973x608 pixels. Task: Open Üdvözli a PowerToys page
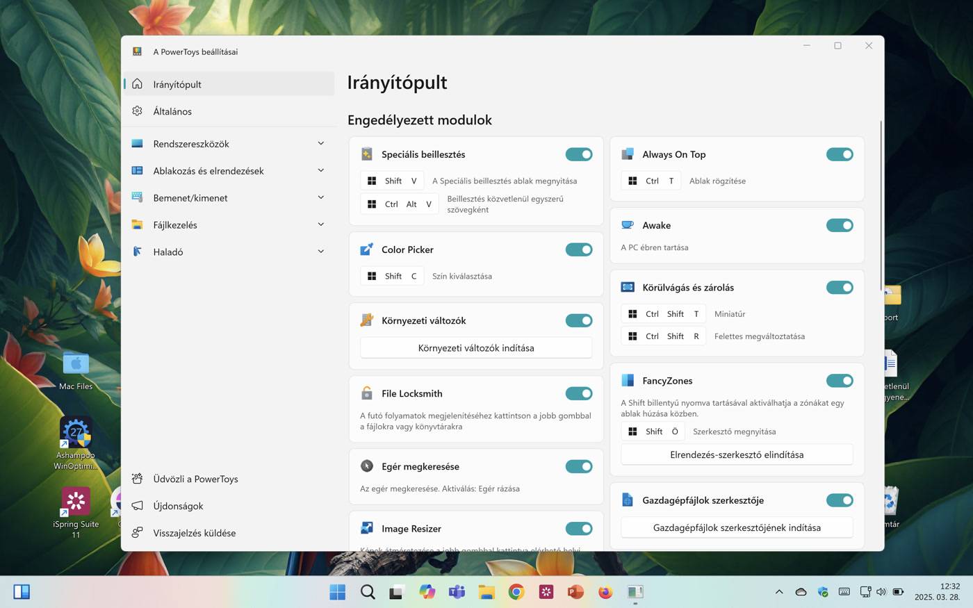[x=229, y=479]
